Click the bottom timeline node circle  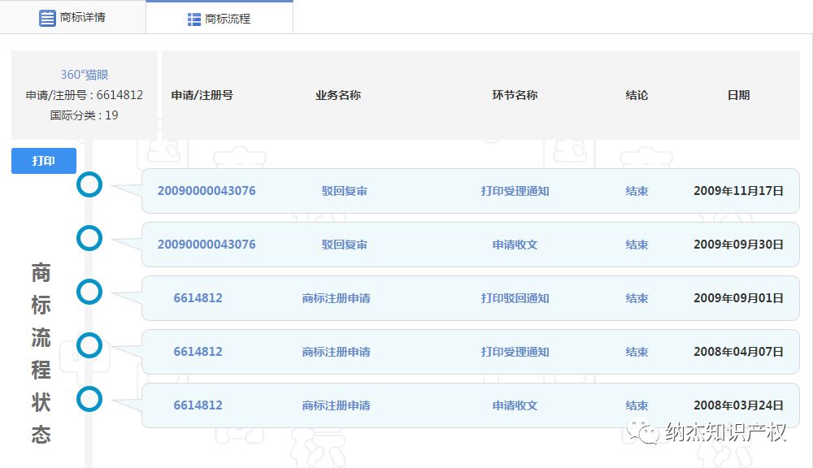click(x=89, y=399)
